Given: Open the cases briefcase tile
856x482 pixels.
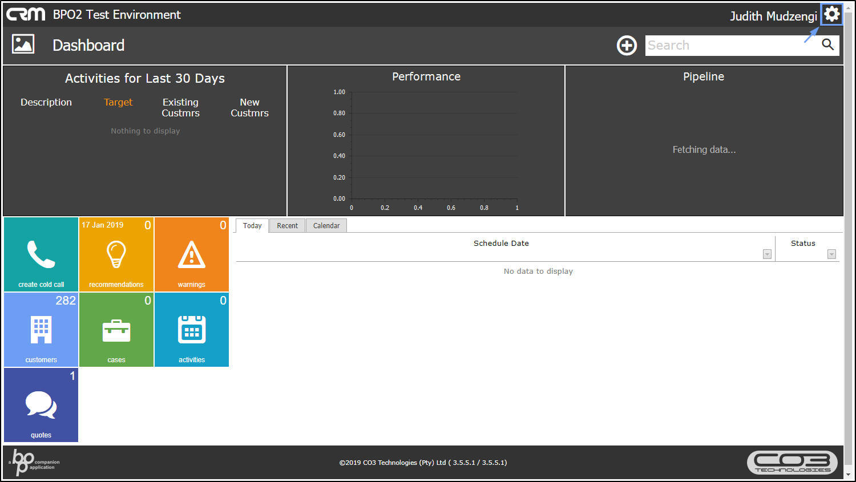Looking at the screenshot, I should click(x=116, y=330).
